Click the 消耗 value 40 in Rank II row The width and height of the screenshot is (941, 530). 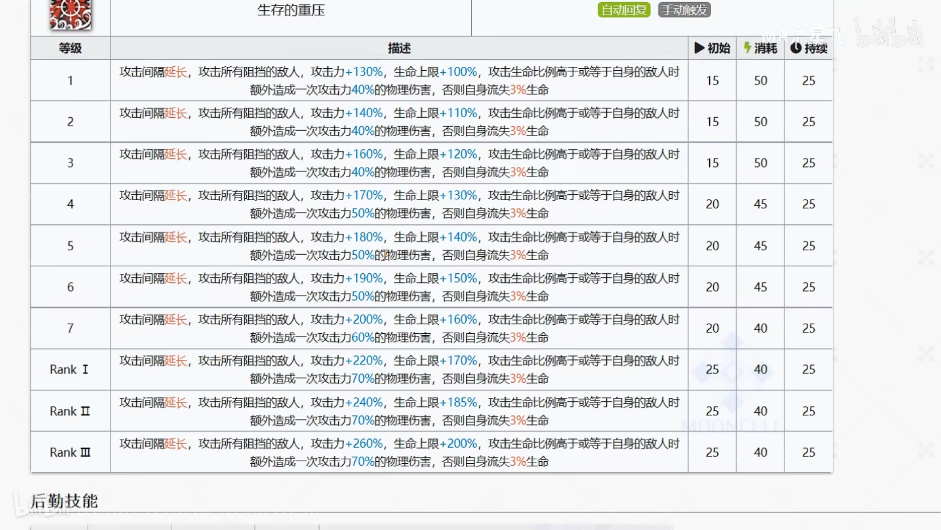click(761, 411)
